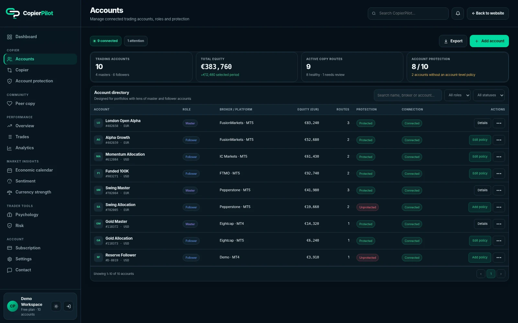Toggle the light theme sun icon
The width and height of the screenshot is (518, 323).
coord(56,306)
